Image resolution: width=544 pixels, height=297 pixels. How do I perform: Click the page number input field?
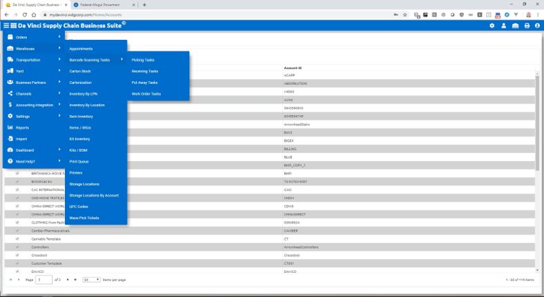click(43, 280)
